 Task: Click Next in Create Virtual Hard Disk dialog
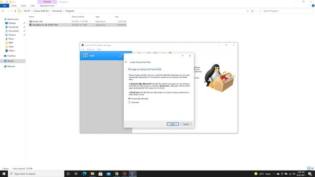coord(173,124)
